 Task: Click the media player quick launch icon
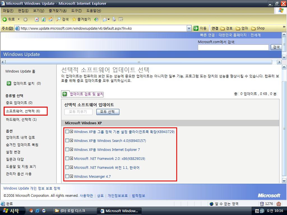pyautogui.click(x=44, y=211)
